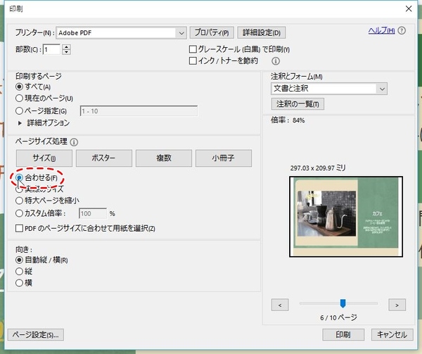The height and width of the screenshot is (354, 422).
Task: Open 詳細設定 button
Action: tap(262, 32)
